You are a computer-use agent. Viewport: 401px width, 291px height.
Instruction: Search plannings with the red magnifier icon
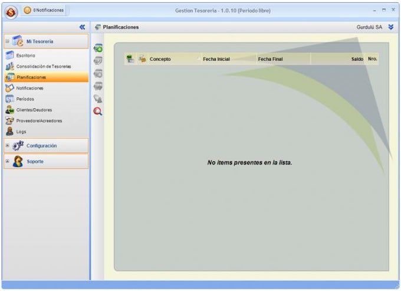[x=98, y=112]
